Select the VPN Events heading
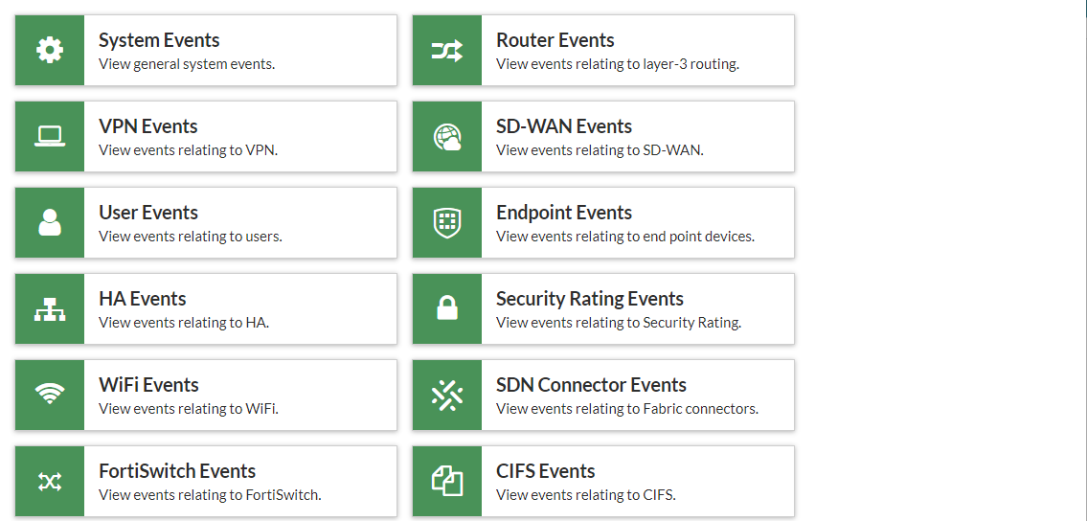 tap(148, 126)
